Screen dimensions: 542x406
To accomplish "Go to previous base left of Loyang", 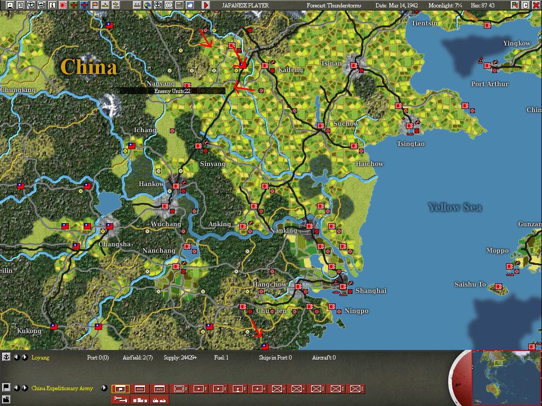I will tap(16, 357).
